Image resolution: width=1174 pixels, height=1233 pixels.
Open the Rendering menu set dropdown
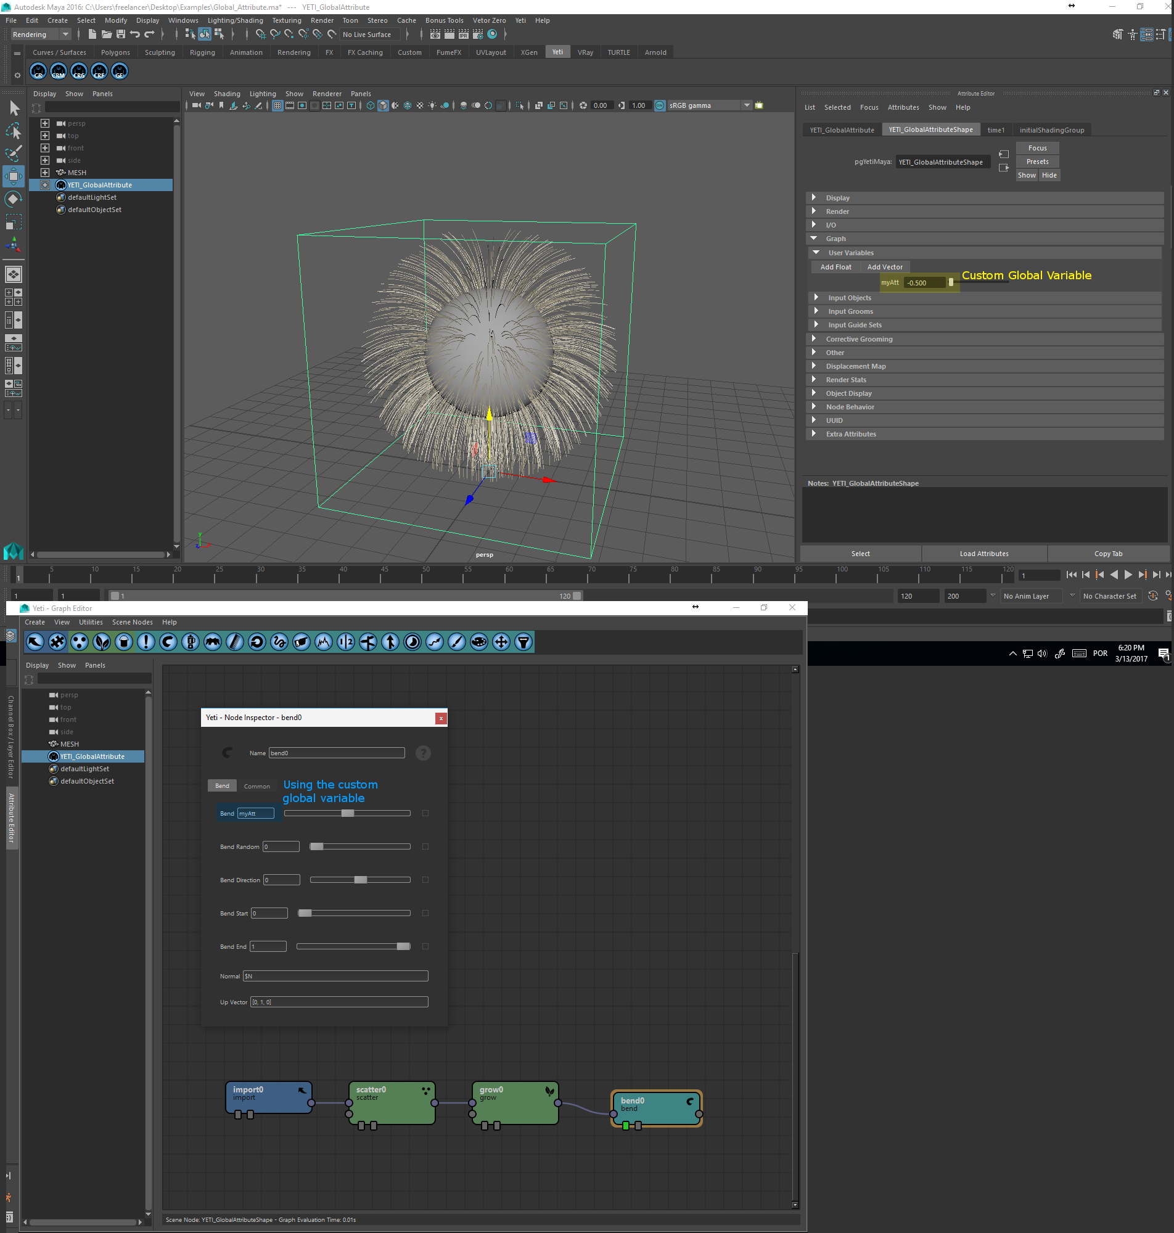point(65,35)
